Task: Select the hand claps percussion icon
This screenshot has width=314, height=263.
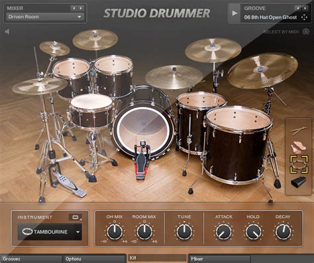Action: click(x=299, y=147)
